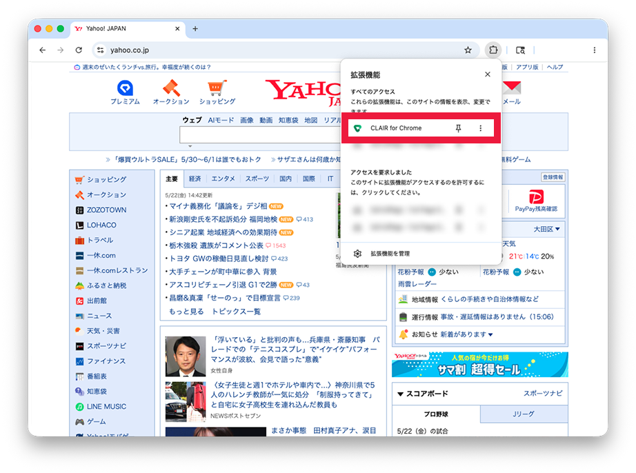Viewport: 636px width, 473px height.
Task: Switch scoreboard to Jリーグ tab
Action: click(524, 414)
